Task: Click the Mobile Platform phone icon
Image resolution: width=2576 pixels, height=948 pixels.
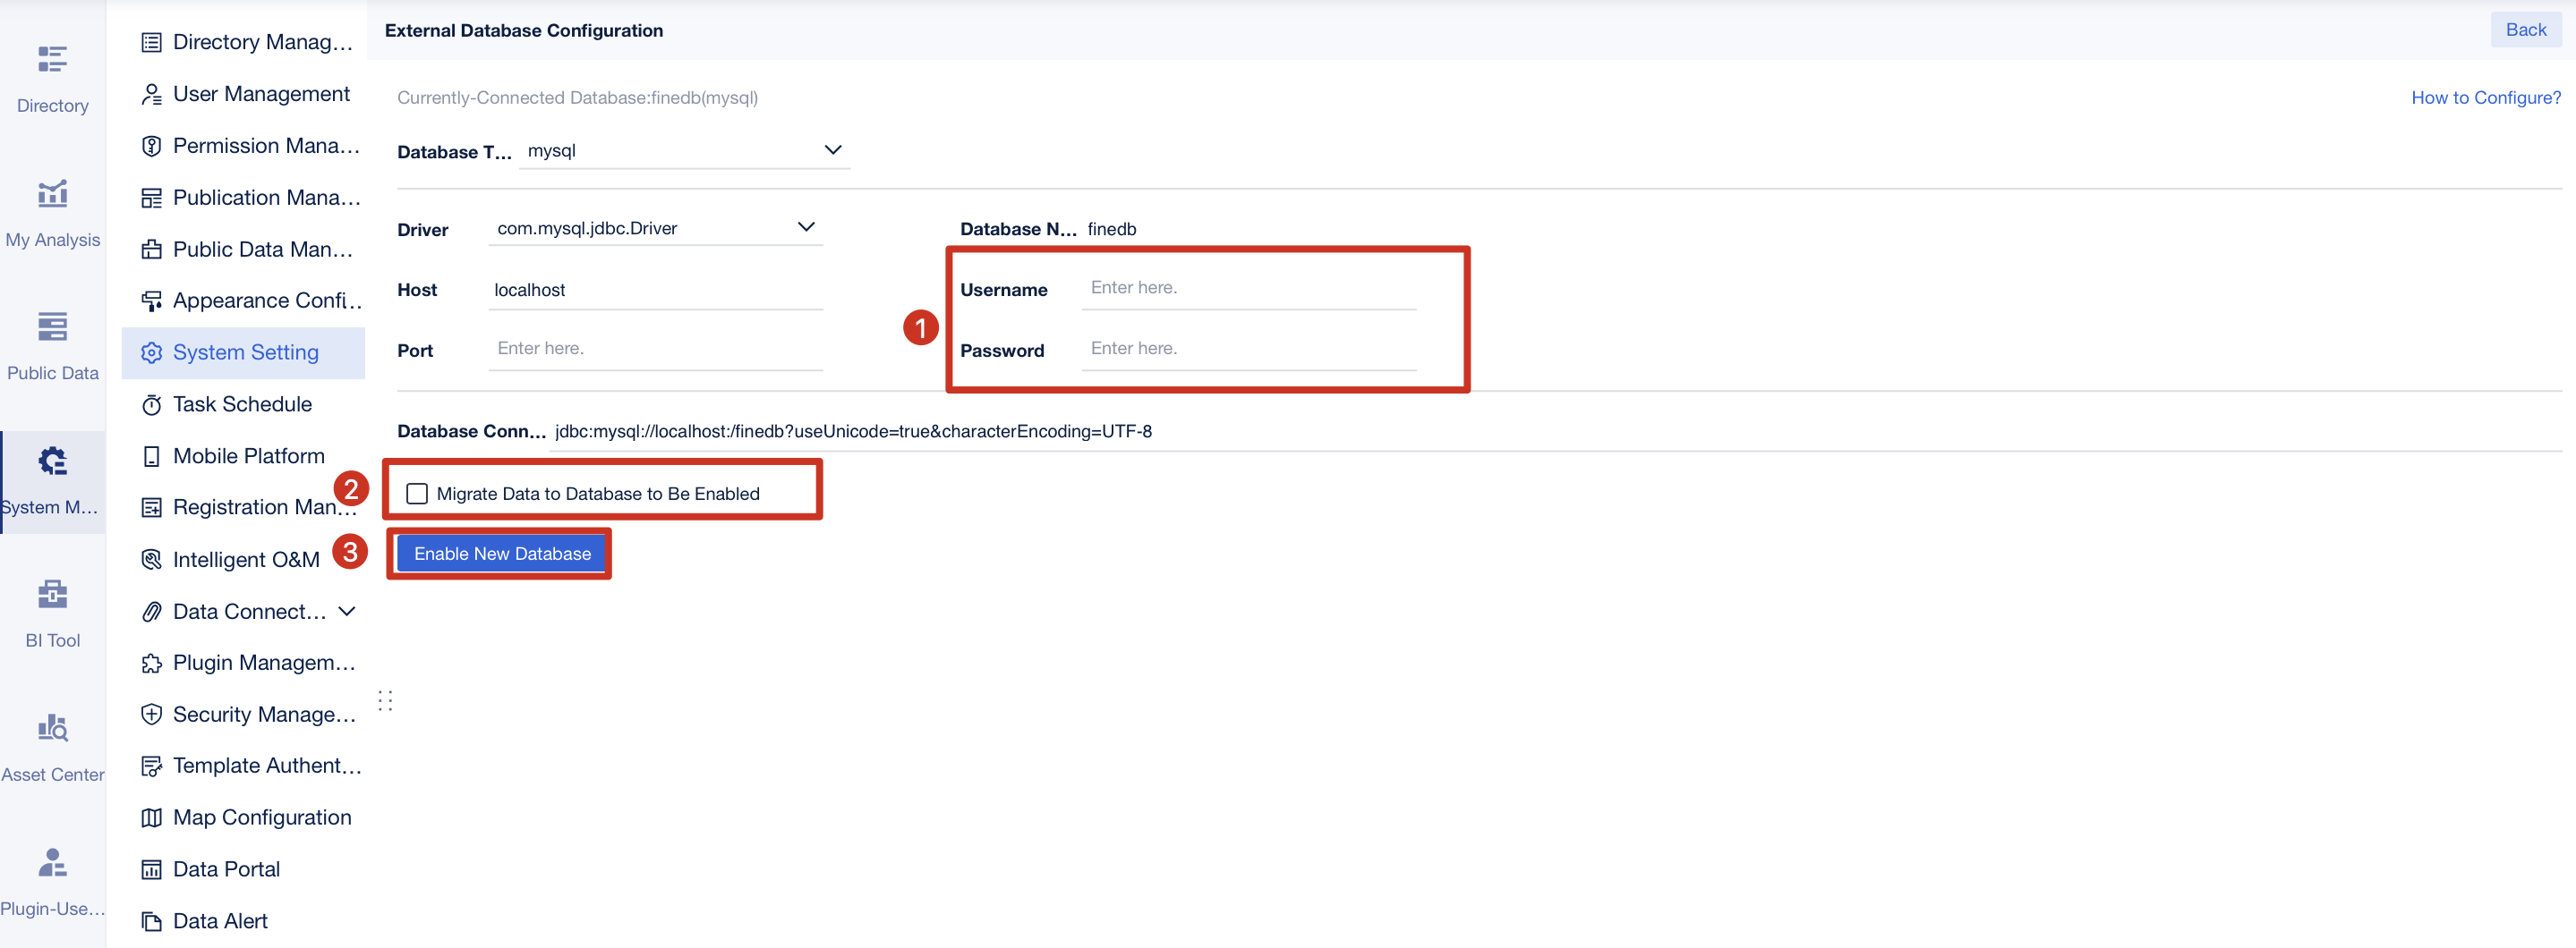Action: 151,455
